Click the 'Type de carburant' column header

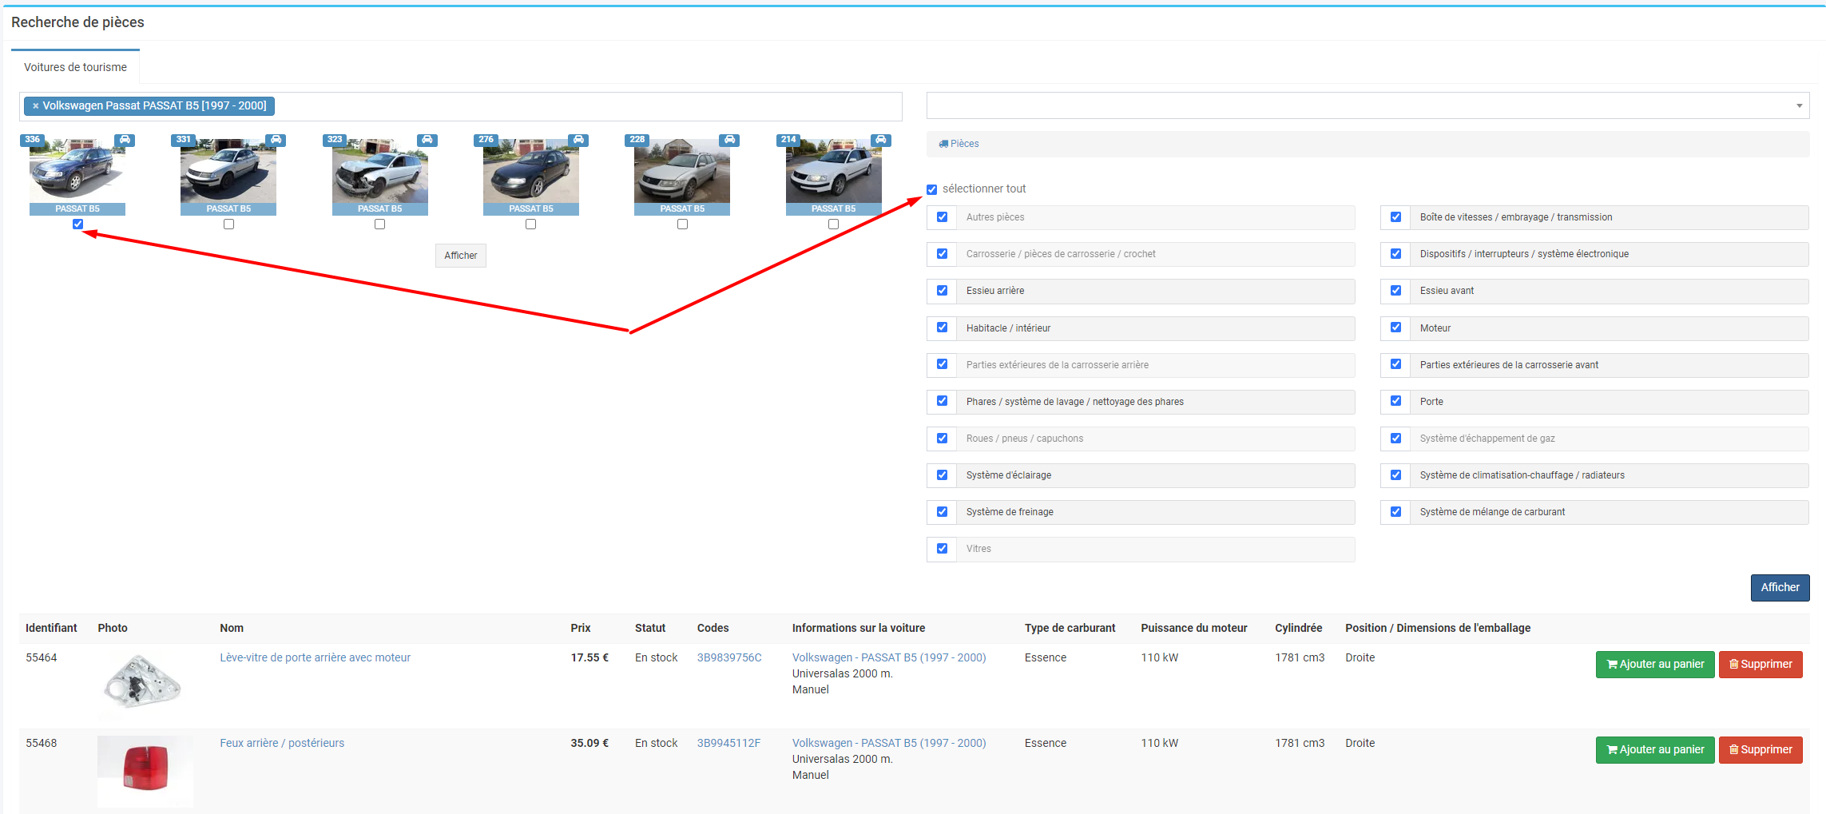(1070, 629)
